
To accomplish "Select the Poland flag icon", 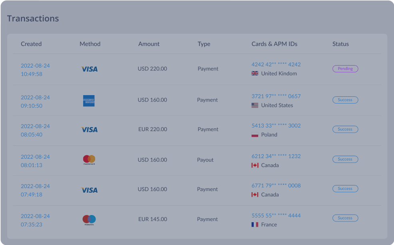I will point(255,135).
